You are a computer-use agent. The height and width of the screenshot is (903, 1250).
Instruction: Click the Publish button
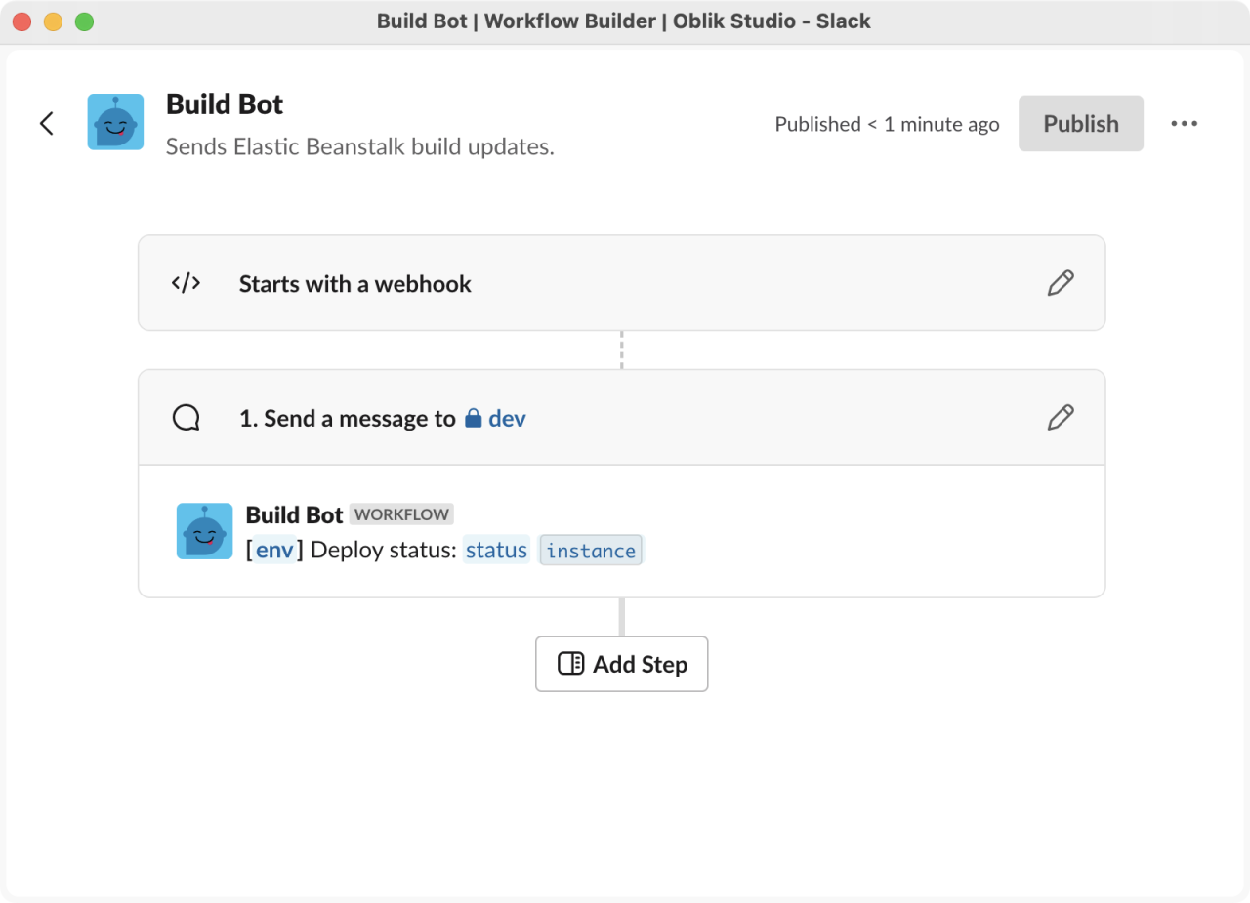point(1080,123)
